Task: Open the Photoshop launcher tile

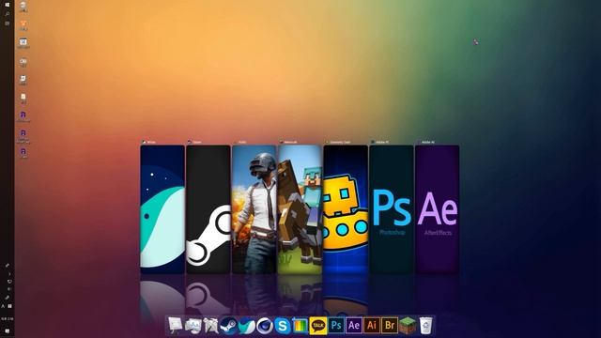Action: [x=392, y=209]
